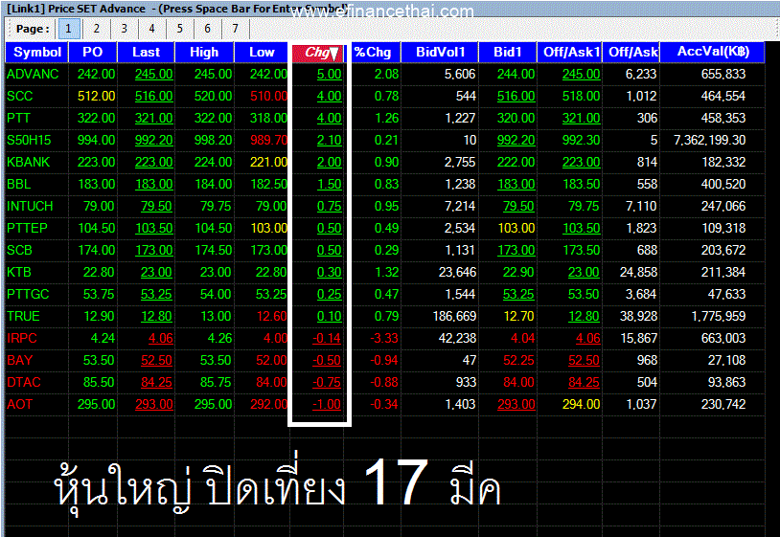Select the KTB symbol

tap(19, 272)
